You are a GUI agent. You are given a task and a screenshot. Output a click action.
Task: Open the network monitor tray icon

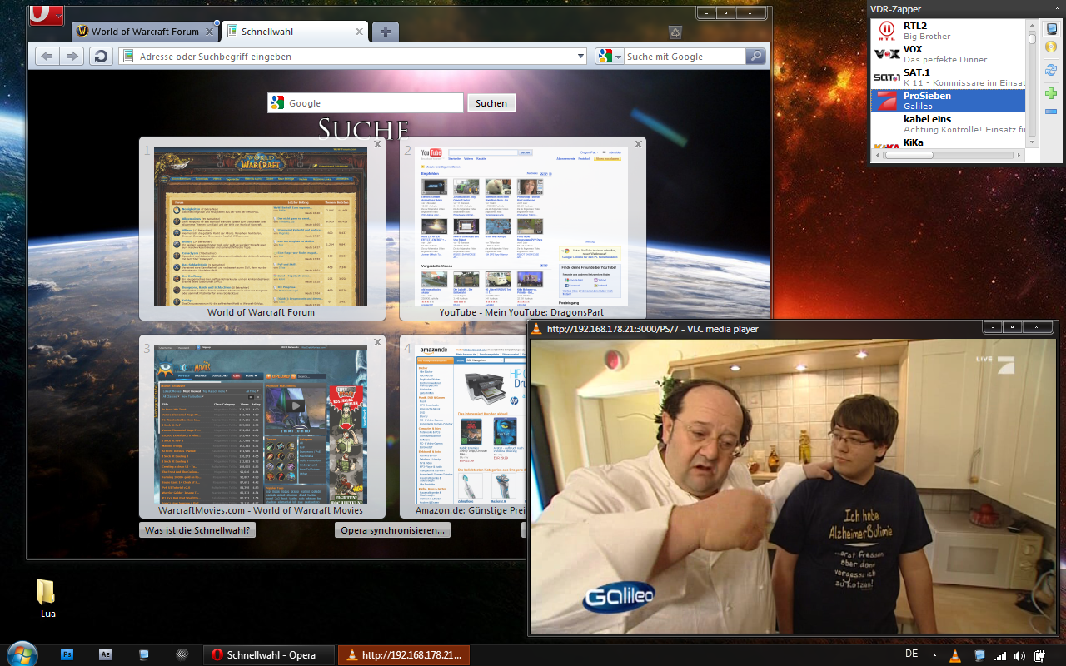[x=979, y=656]
